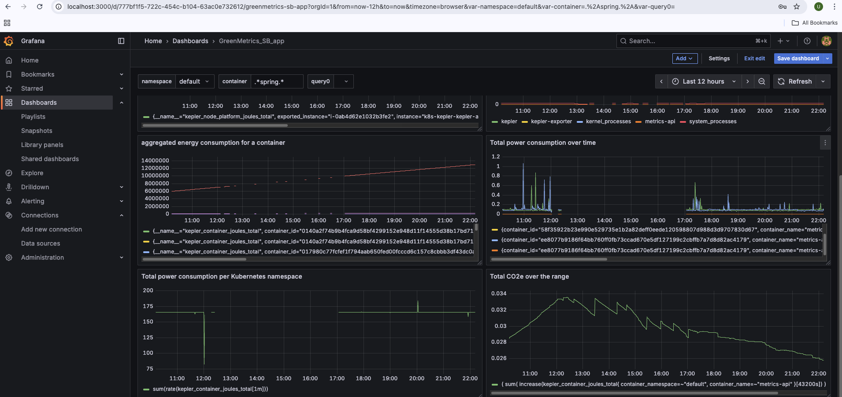The image size is (842, 397).
Task: Click the Grafana logo icon
Action: tap(9, 41)
